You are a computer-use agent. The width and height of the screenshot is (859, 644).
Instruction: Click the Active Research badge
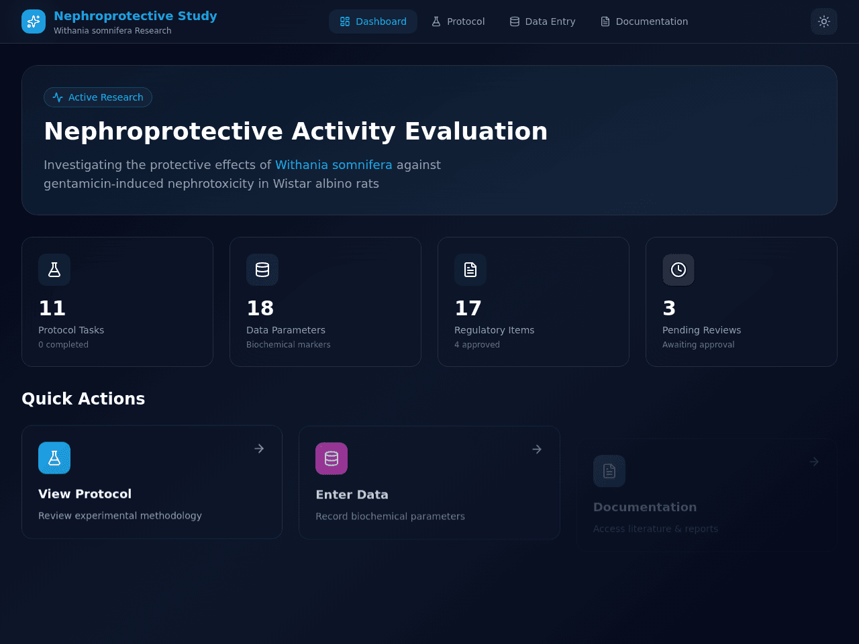click(98, 97)
